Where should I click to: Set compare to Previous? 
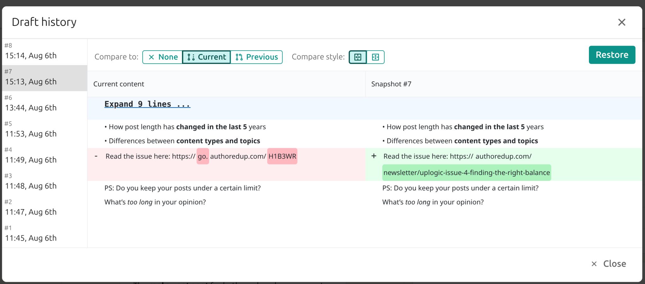256,57
